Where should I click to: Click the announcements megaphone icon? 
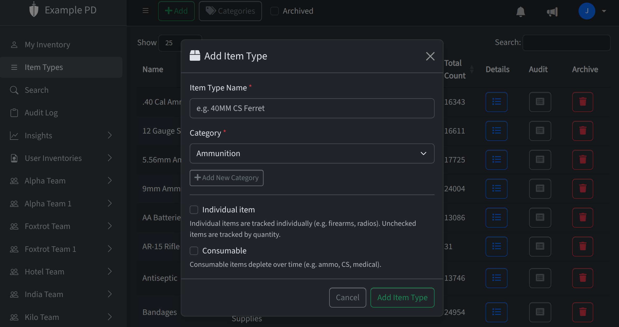pyautogui.click(x=552, y=11)
